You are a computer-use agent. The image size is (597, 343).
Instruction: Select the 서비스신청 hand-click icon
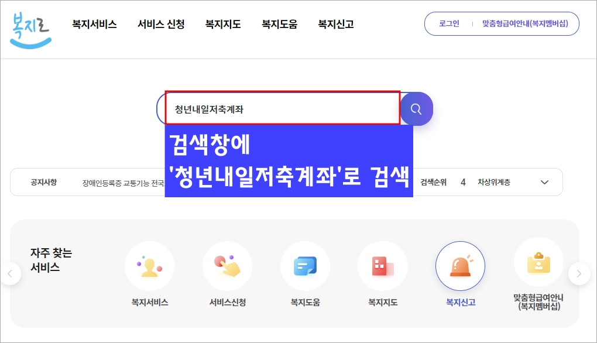tap(228, 266)
